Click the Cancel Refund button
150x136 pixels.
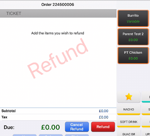pyautogui.click(x=77, y=127)
